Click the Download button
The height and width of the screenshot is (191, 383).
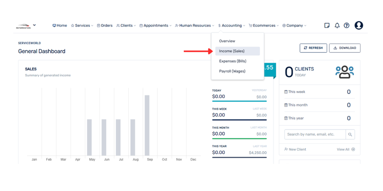pyautogui.click(x=344, y=48)
